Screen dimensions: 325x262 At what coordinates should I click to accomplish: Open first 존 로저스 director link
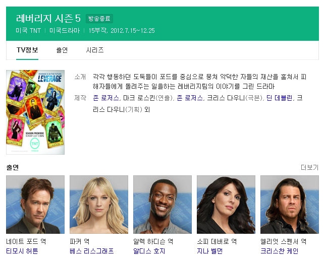106,98
